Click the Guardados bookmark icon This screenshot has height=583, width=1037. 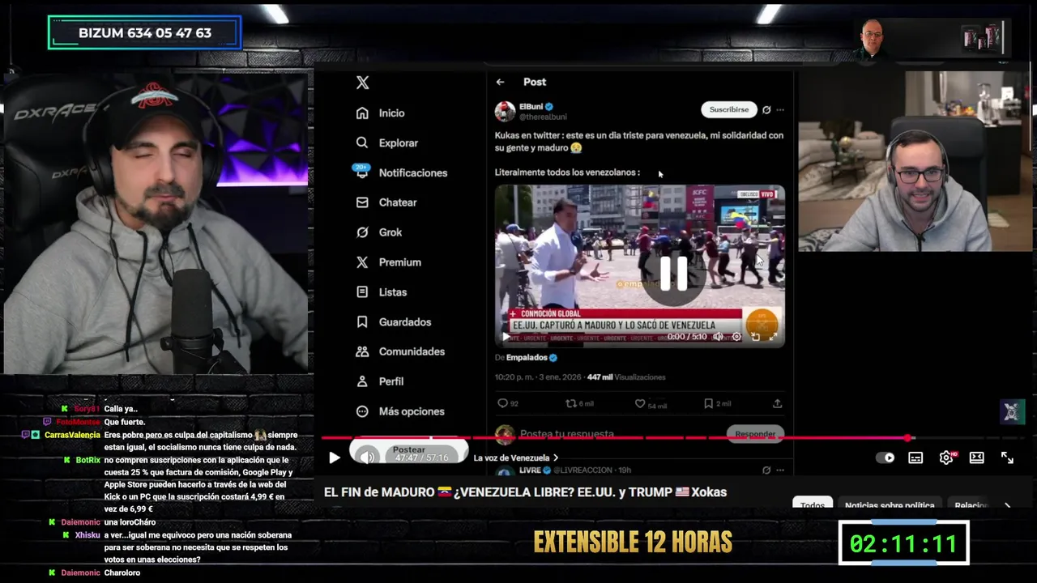362,322
